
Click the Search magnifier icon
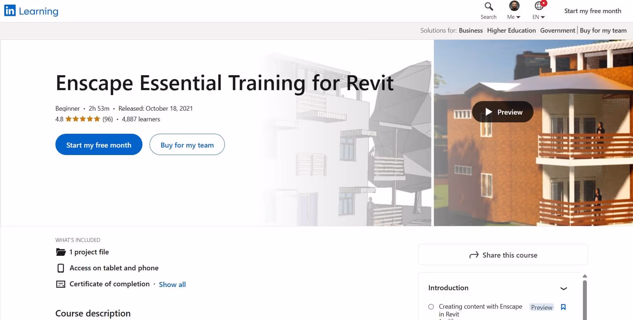click(489, 6)
